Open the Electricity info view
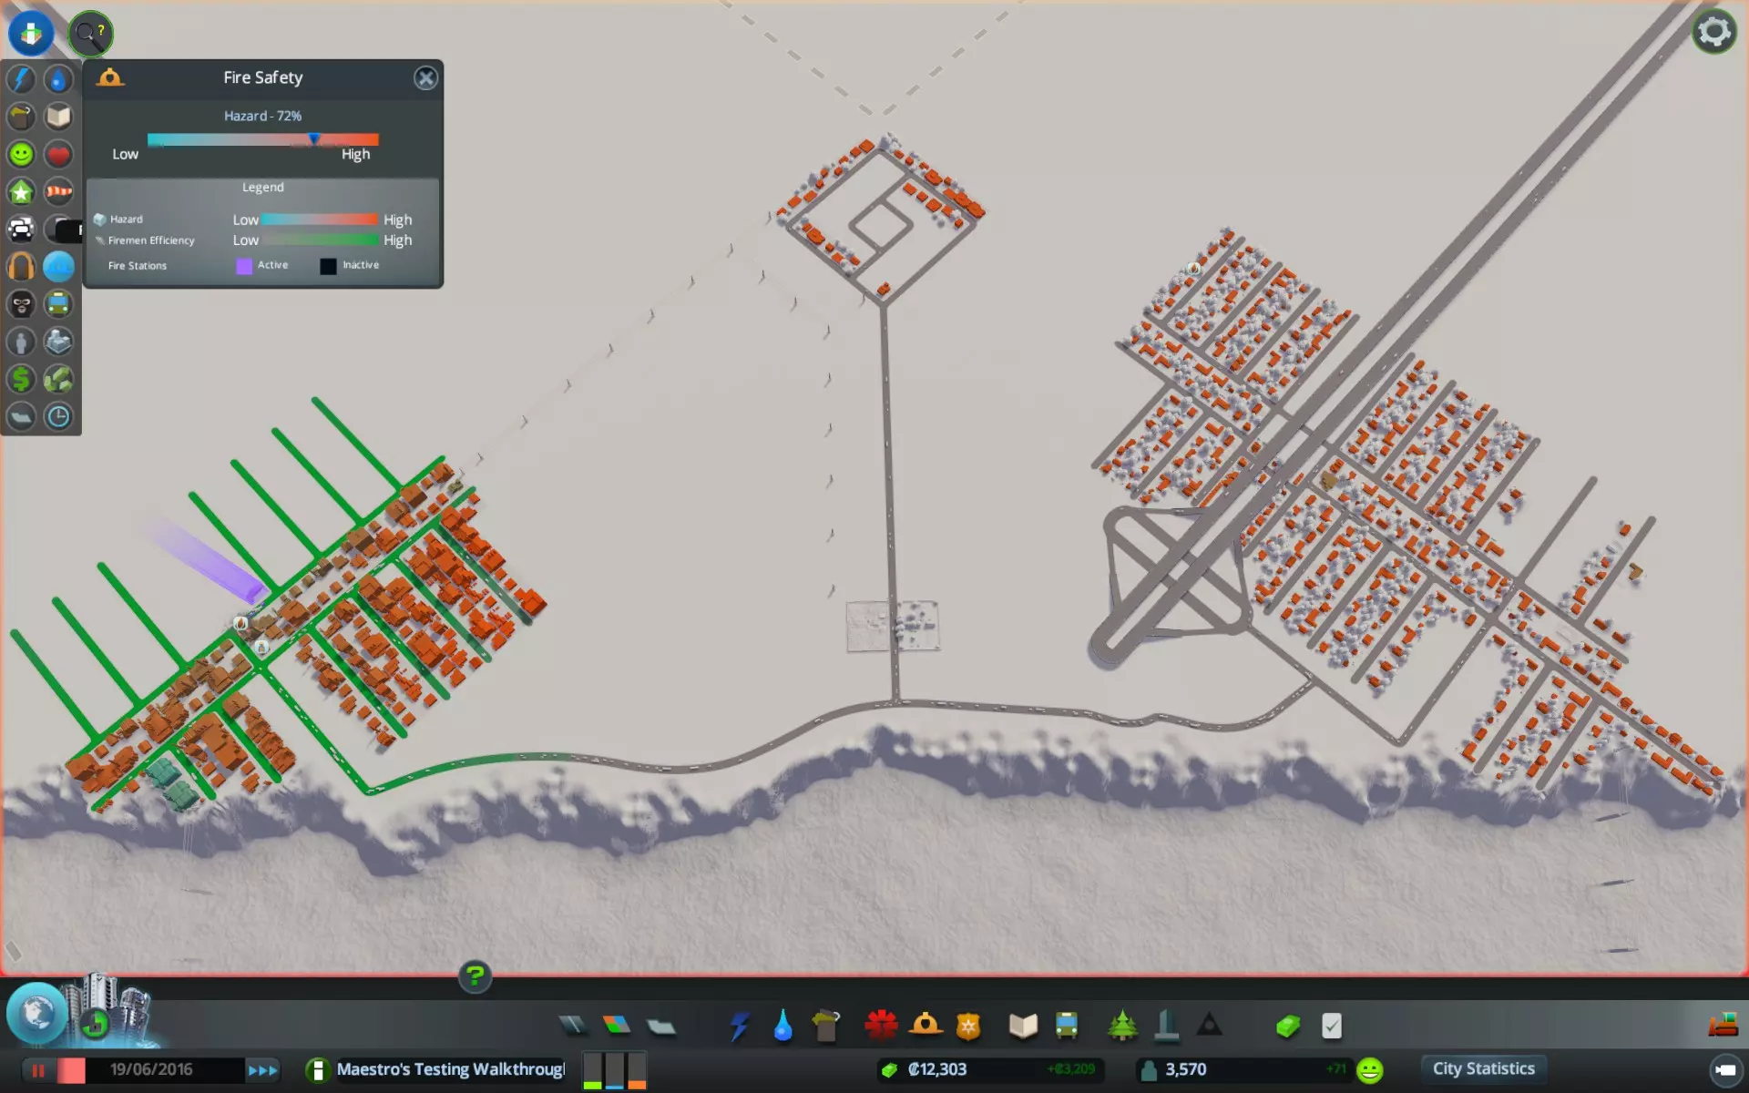The image size is (1749, 1093). [x=21, y=79]
